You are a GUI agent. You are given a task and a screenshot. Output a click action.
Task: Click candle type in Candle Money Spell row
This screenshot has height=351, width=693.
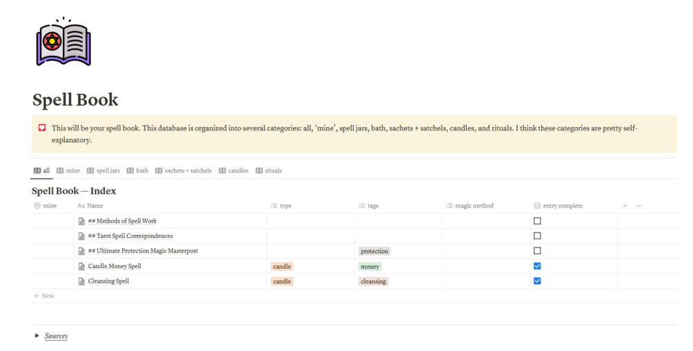tap(282, 267)
